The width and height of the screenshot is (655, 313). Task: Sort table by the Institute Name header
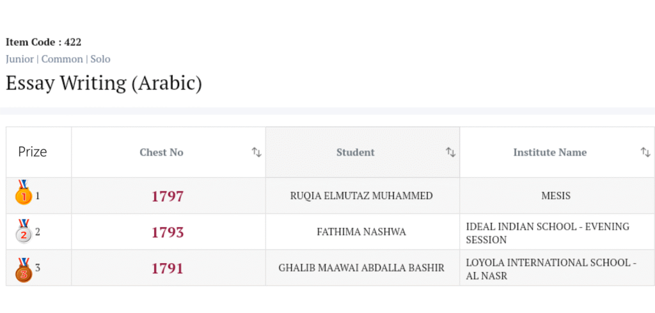pos(550,152)
